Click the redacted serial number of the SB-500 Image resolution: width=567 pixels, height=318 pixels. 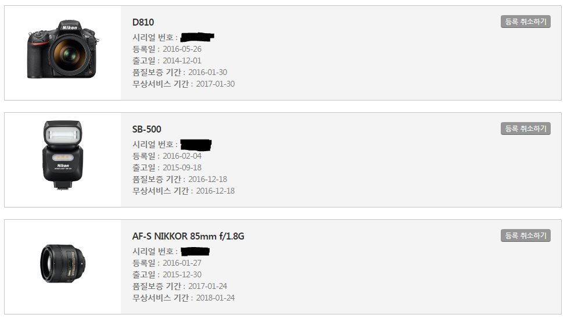196,144
